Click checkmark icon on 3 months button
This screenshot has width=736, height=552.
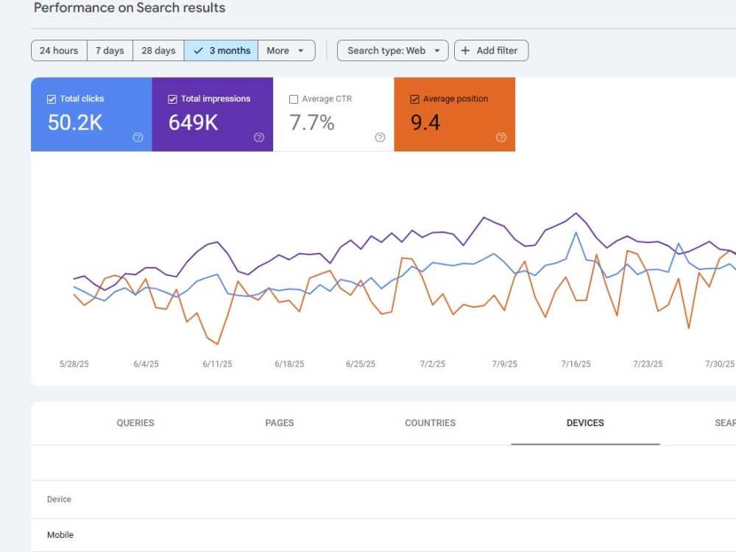[198, 51]
